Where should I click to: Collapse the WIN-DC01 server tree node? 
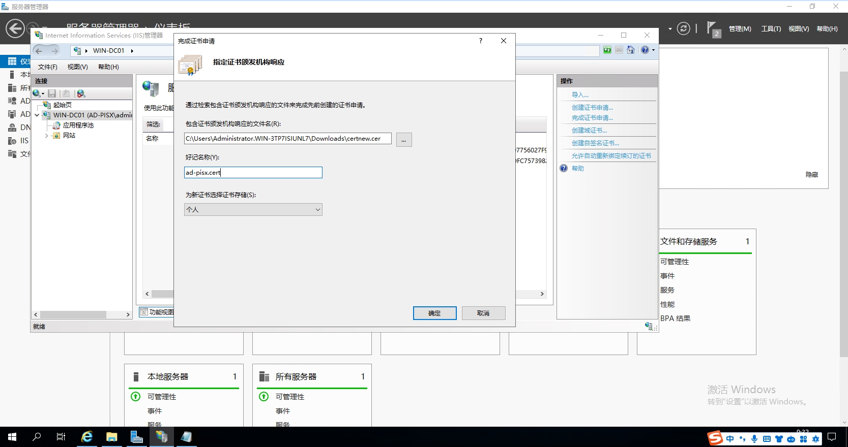coord(37,115)
